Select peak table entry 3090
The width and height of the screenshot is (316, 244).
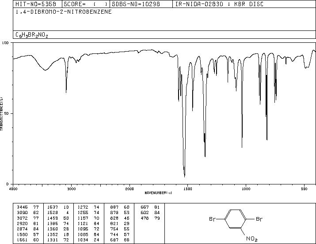22,213
